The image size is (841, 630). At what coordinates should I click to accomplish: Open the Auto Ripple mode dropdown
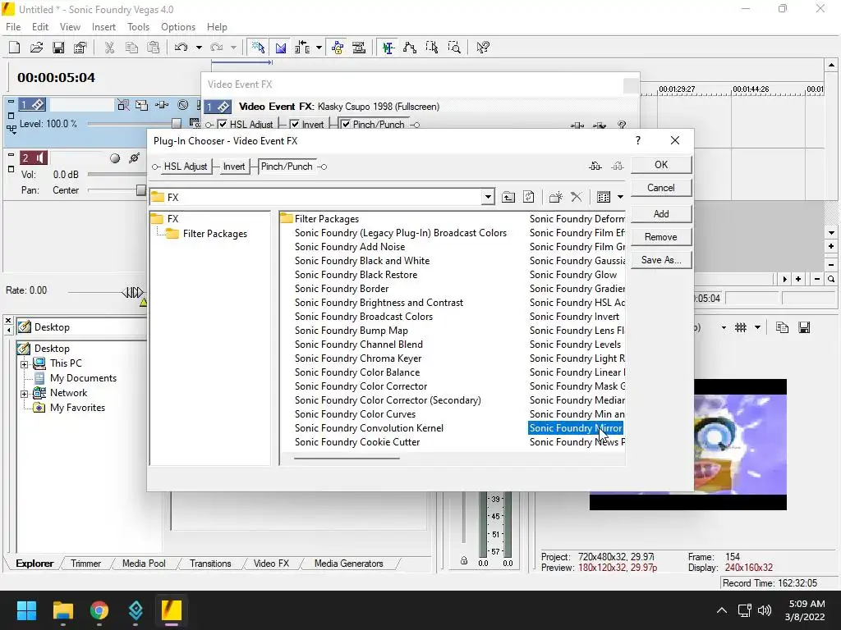click(x=319, y=48)
